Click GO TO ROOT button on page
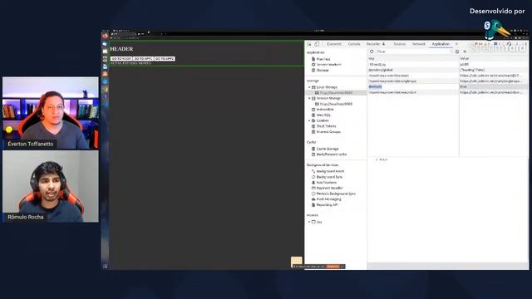Image resolution: width=532 pixels, height=299 pixels. tap(121, 59)
